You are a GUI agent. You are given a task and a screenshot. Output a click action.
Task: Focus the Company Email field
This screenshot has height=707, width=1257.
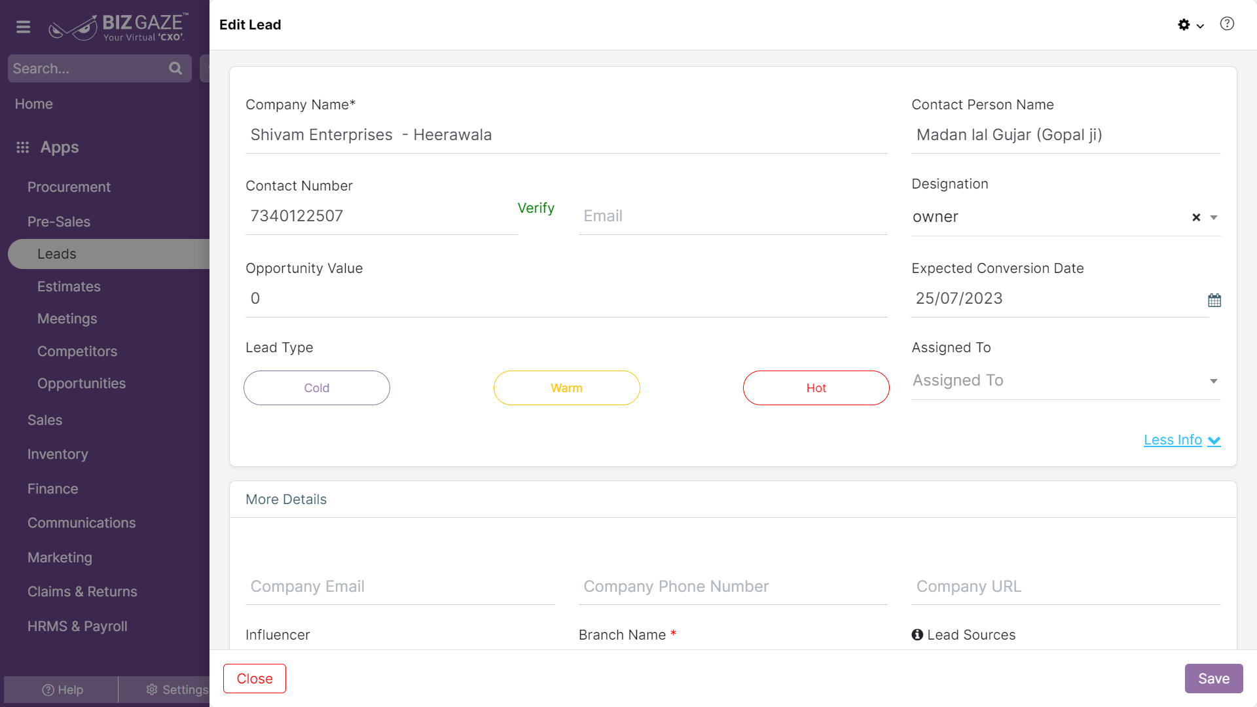[x=401, y=587]
